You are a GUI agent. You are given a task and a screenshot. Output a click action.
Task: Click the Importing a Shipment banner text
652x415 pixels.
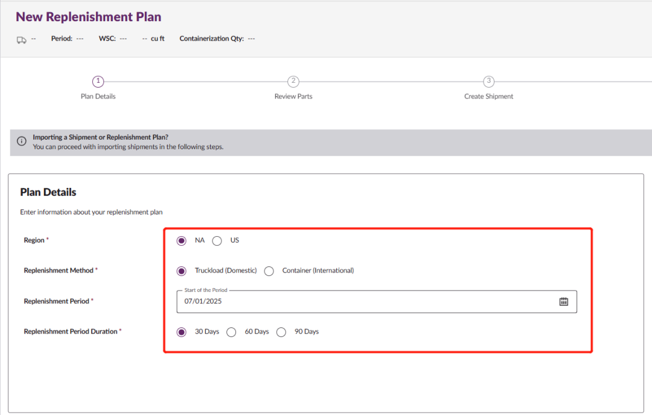(x=100, y=137)
